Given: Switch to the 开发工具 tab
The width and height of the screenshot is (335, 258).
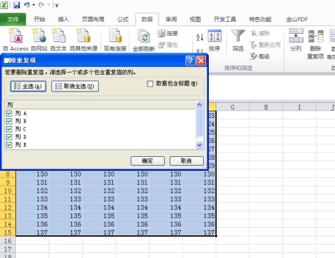Looking at the screenshot, I should [x=225, y=19].
